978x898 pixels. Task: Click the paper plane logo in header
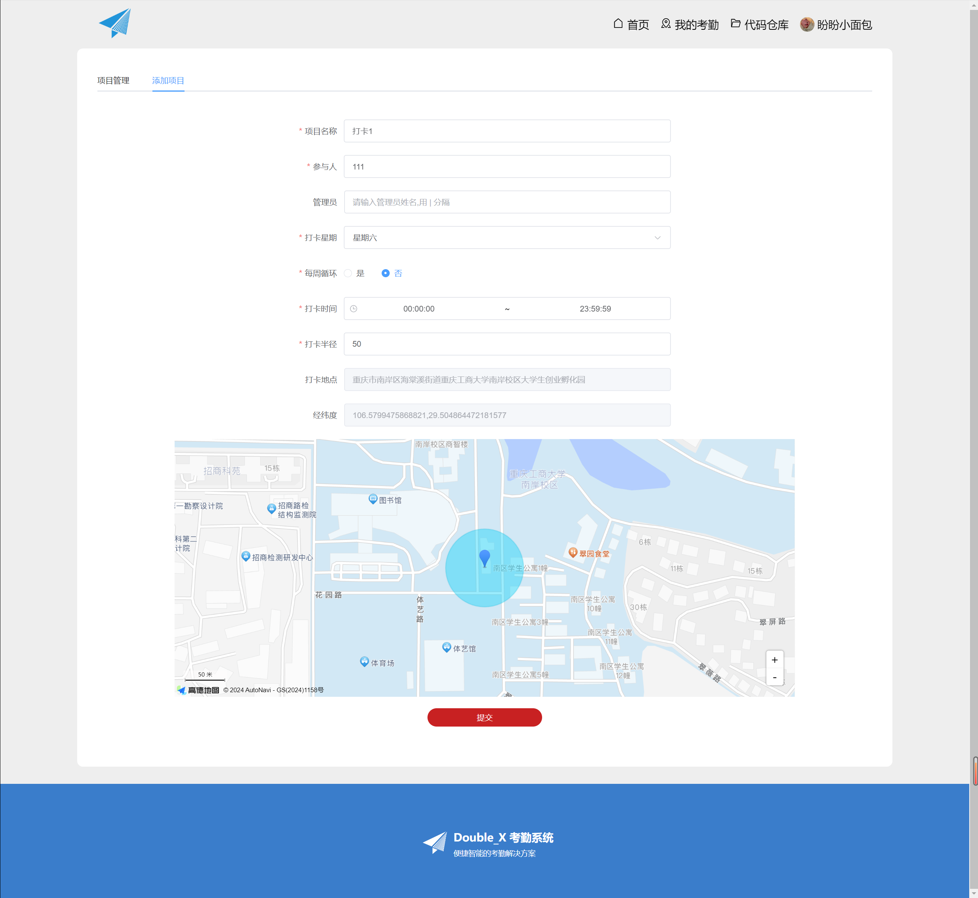pyautogui.click(x=115, y=23)
